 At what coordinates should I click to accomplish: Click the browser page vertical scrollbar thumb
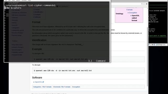pyautogui.click(x=148, y=56)
